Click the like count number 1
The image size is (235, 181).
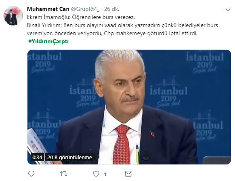[105, 174]
